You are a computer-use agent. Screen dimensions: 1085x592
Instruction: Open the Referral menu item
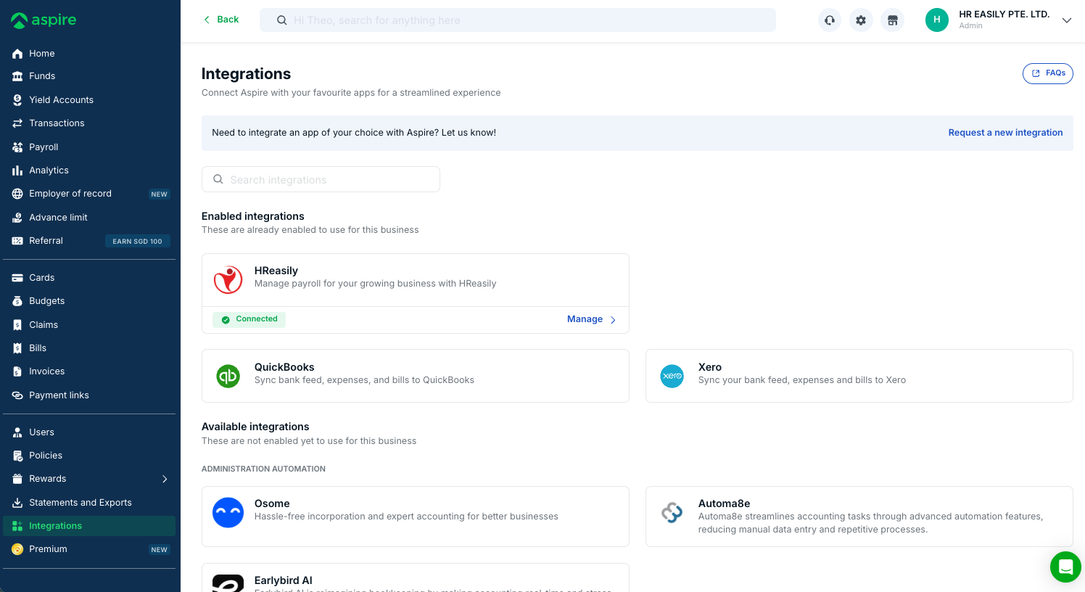click(x=89, y=241)
